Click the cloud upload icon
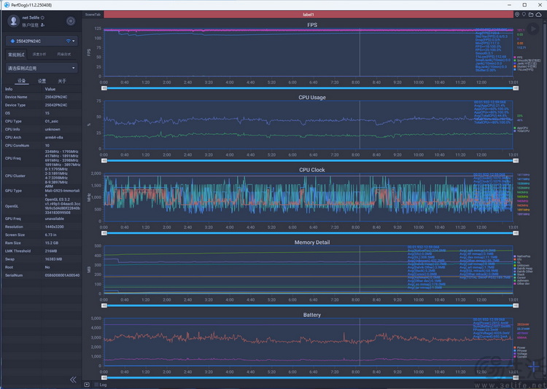This screenshot has height=389, width=547. click(x=539, y=14)
